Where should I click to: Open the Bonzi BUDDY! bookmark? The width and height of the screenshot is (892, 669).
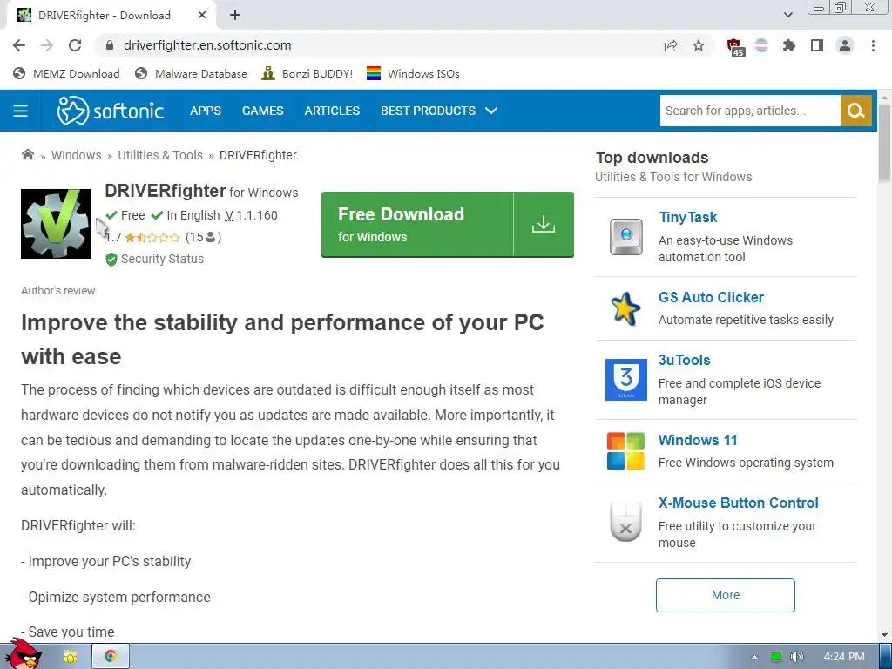pos(307,73)
